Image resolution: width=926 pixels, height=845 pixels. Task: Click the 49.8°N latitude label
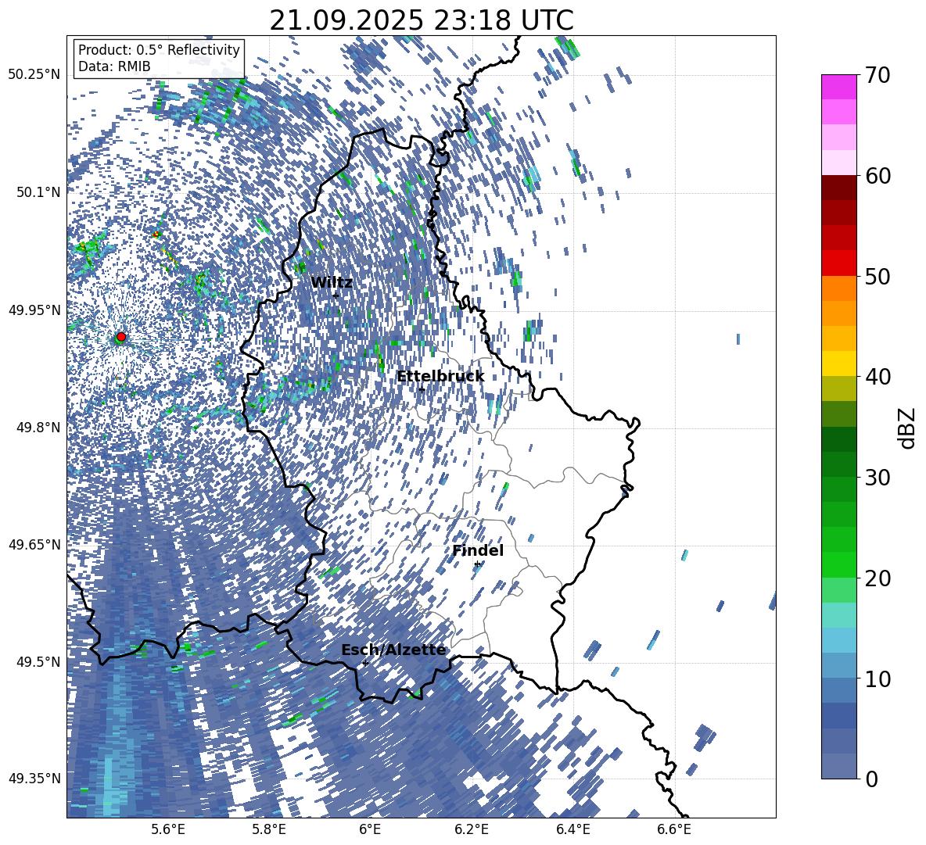pyautogui.click(x=38, y=428)
